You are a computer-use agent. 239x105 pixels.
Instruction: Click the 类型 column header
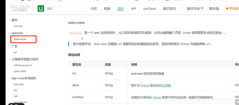(108, 65)
